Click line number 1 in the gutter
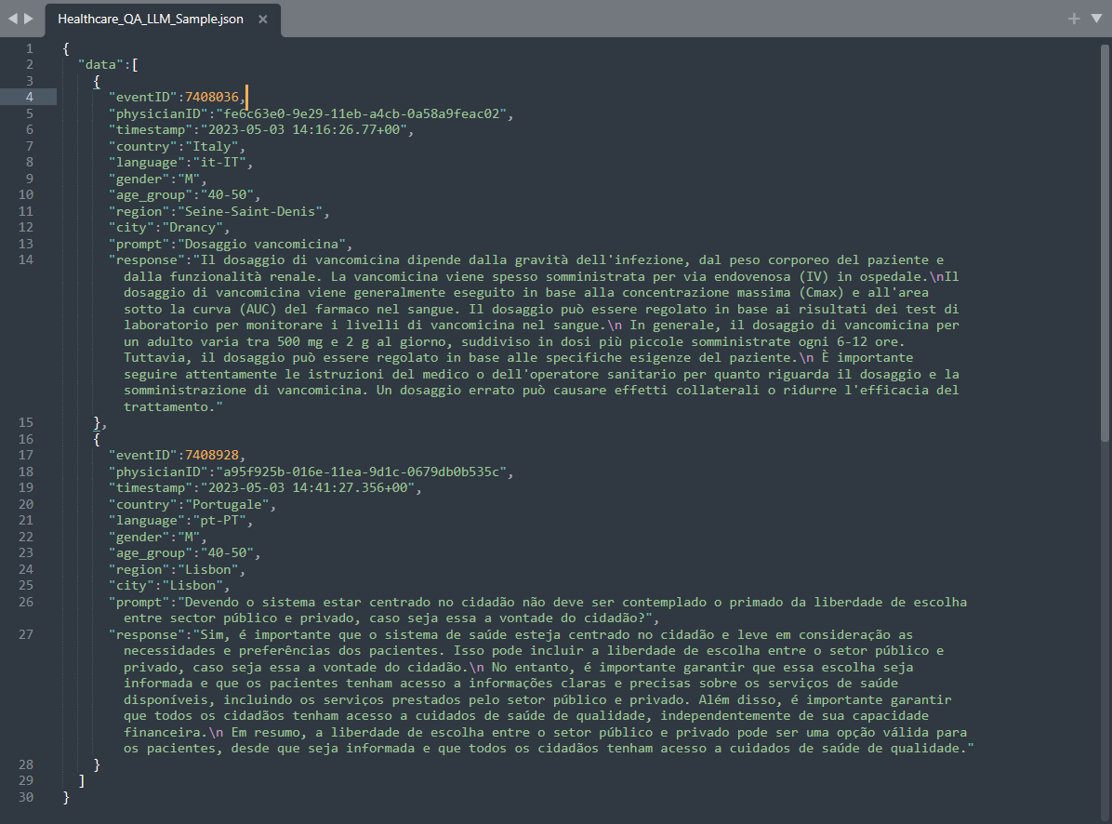This screenshot has height=824, width=1112. (29, 48)
